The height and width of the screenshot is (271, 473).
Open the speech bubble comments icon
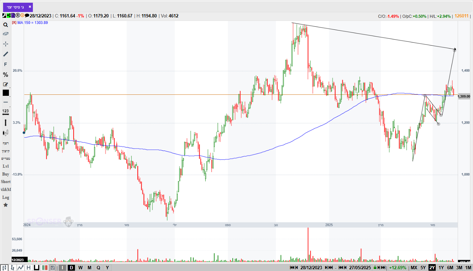tap(27, 16)
